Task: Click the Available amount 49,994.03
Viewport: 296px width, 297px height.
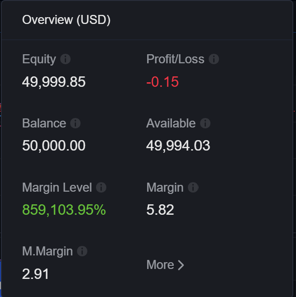Action: click(178, 146)
